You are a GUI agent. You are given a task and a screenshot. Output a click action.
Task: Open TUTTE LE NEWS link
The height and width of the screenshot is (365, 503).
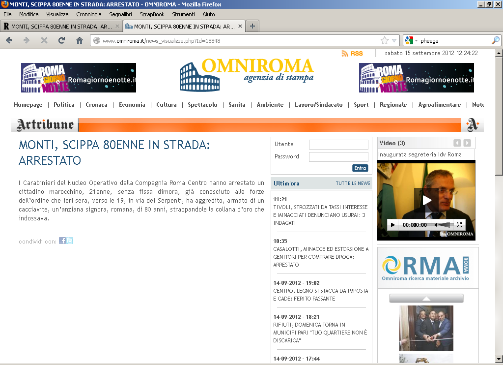[353, 183]
